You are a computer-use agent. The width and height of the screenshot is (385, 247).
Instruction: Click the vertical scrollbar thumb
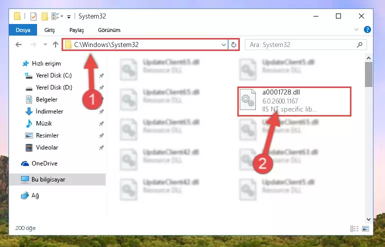click(368, 74)
